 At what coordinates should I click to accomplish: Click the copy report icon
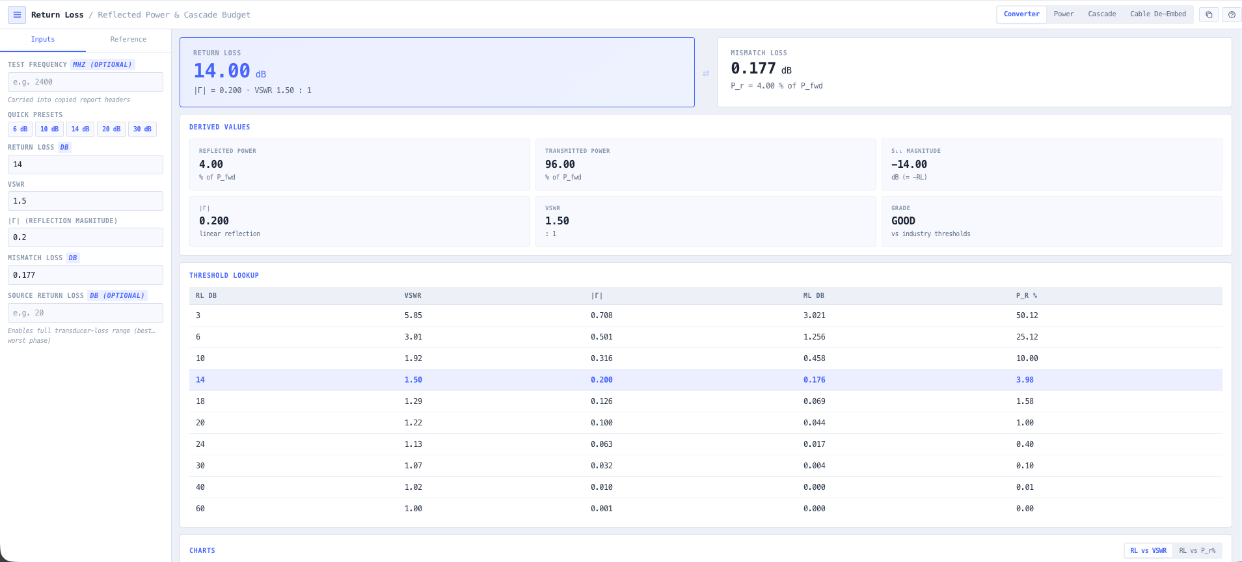(x=1209, y=14)
